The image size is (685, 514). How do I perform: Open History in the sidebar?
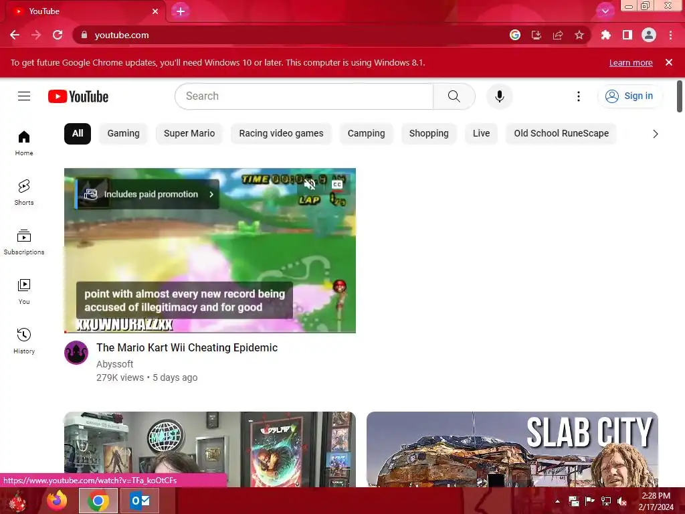(x=24, y=341)
